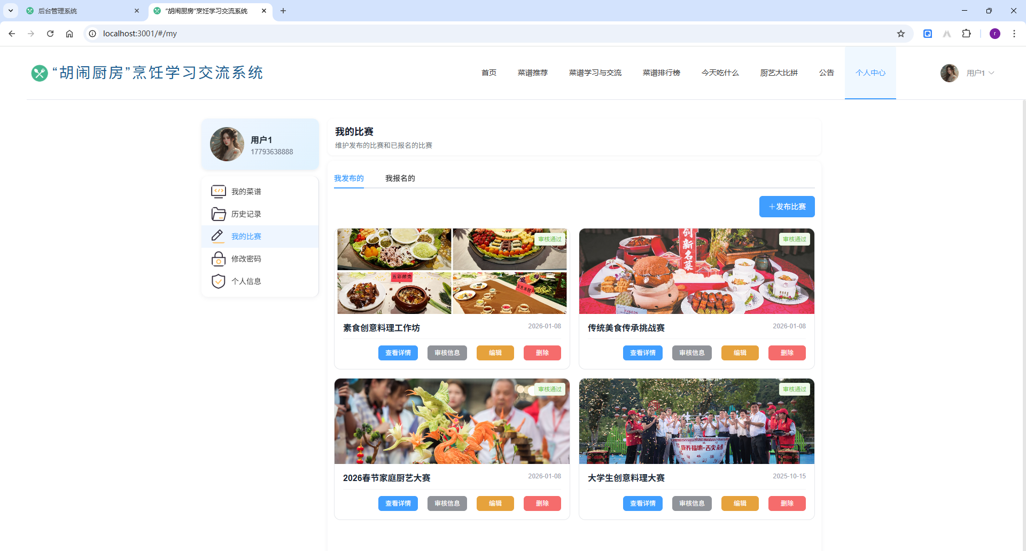Viewport: 1026px width, 551px height.
Task: Open browser extensions puzzle icon
Action: coord(966,34)
